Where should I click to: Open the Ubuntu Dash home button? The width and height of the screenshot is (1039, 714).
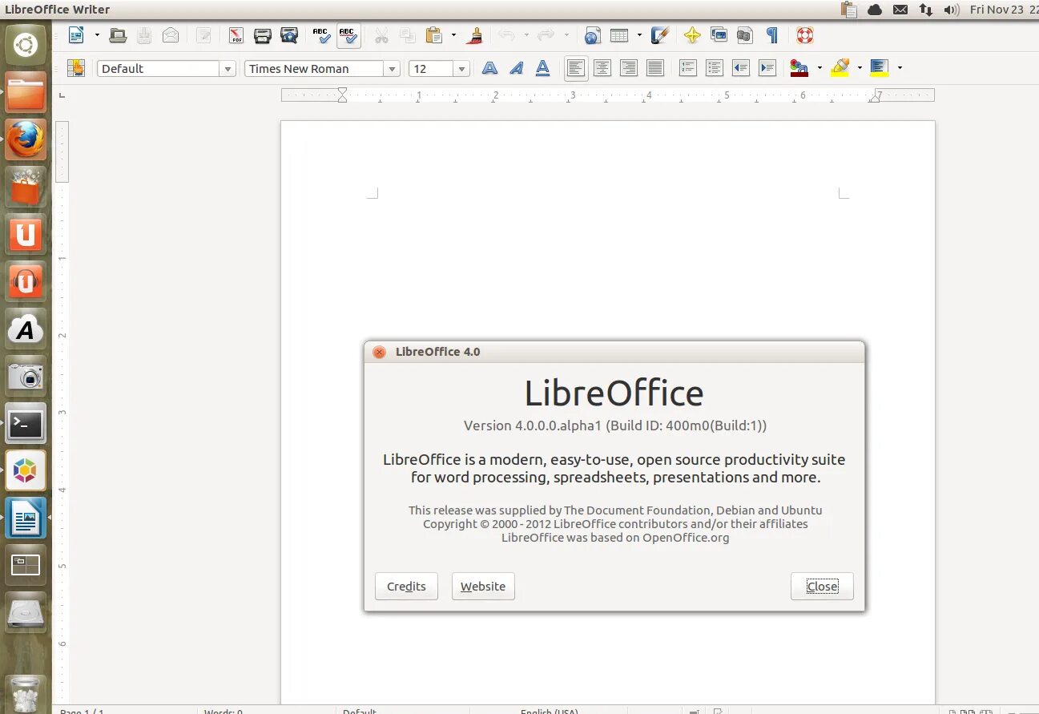26,45
